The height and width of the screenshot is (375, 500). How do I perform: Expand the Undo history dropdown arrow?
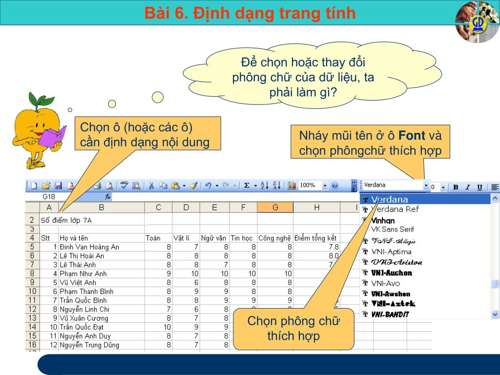[x=217, y=186]
